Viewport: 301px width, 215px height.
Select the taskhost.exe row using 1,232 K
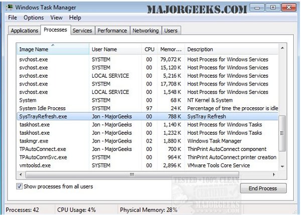147,133
